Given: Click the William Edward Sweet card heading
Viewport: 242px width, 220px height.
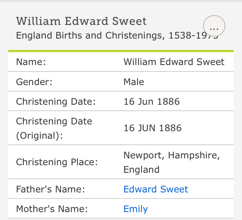Looking at the screenshot, I should click(x=81, y=21).
